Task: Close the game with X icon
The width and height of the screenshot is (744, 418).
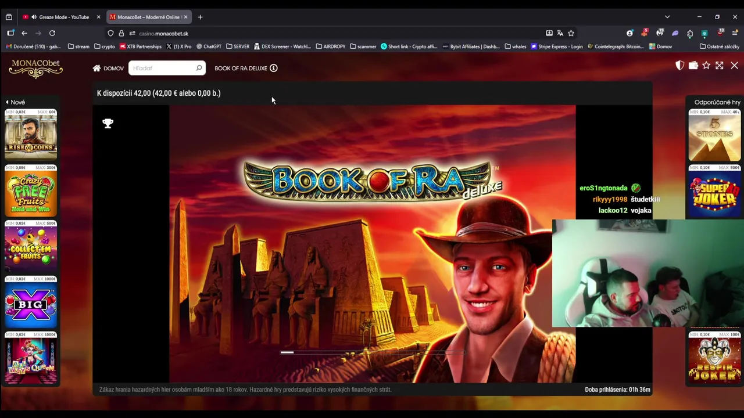Action: pos(734,66)
